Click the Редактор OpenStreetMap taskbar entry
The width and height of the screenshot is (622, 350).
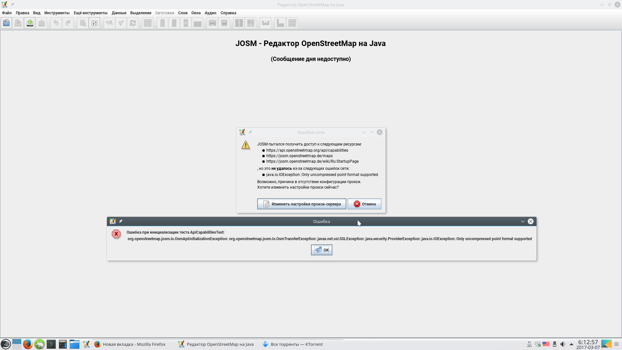218,344
